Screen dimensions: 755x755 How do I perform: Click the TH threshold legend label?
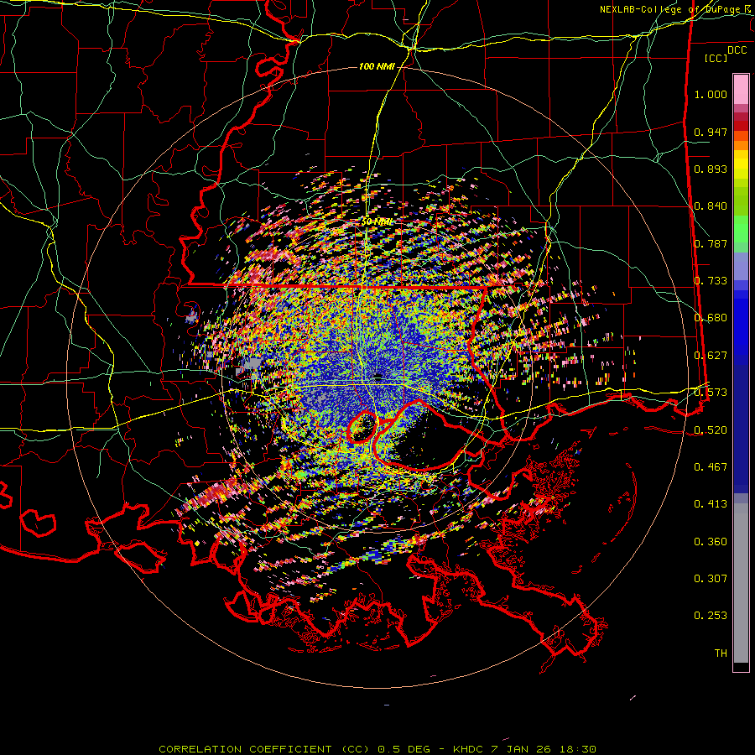click(721, 653)
